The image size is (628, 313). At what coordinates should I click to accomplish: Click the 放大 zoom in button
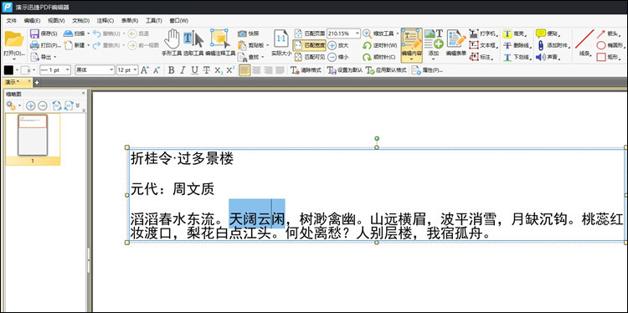click(338, 45)
